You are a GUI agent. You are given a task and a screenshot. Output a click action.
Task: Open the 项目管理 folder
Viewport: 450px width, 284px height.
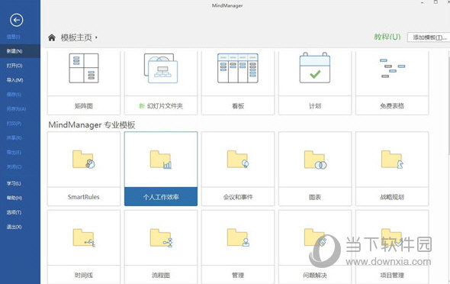point(392,247)
